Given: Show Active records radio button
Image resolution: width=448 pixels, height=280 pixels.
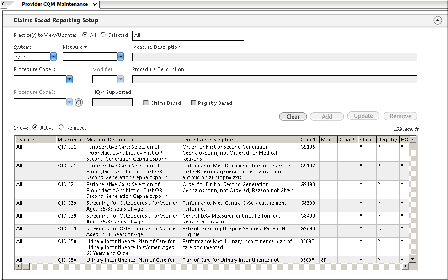Looking at the screenshot, I should coord(35,127).
